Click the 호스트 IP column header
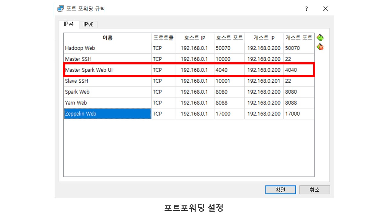388x218 pixels. coord(195,38)
